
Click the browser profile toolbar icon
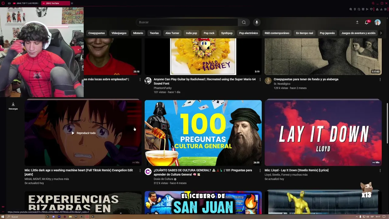377,9
